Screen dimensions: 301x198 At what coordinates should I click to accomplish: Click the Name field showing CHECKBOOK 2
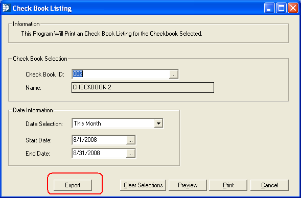[143, 88]
